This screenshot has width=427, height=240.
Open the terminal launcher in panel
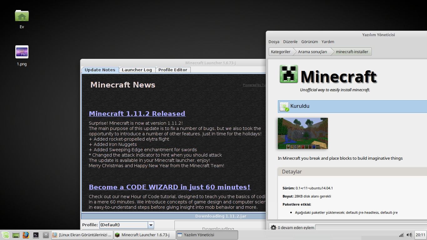(x=36, y=235)
